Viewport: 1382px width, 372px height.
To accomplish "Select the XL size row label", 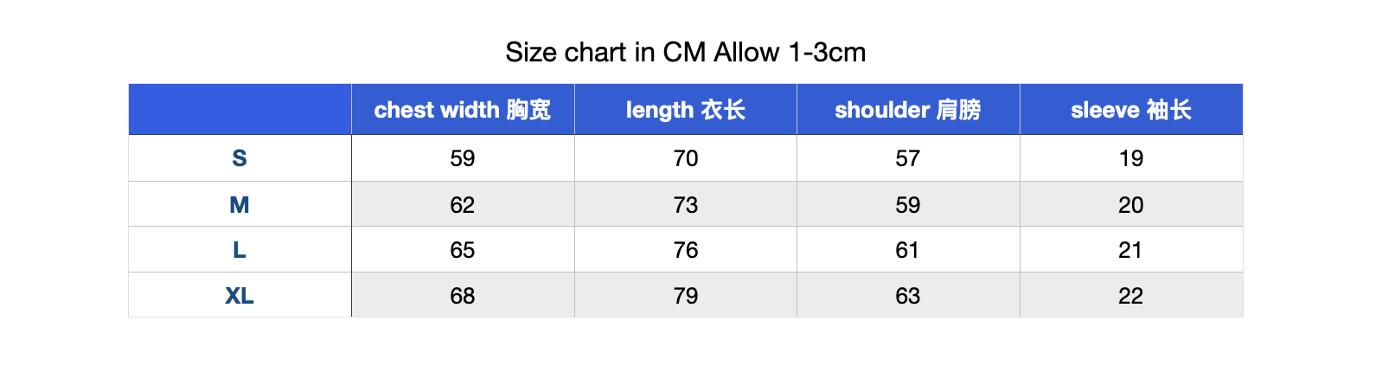I will point(240,296).
